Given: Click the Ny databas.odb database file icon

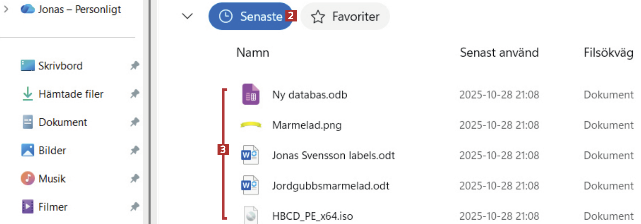Looking at the screenshot, I should click(x=251, y=94).
